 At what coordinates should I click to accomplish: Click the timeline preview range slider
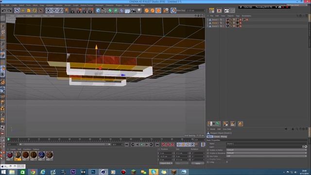(65, 144)
